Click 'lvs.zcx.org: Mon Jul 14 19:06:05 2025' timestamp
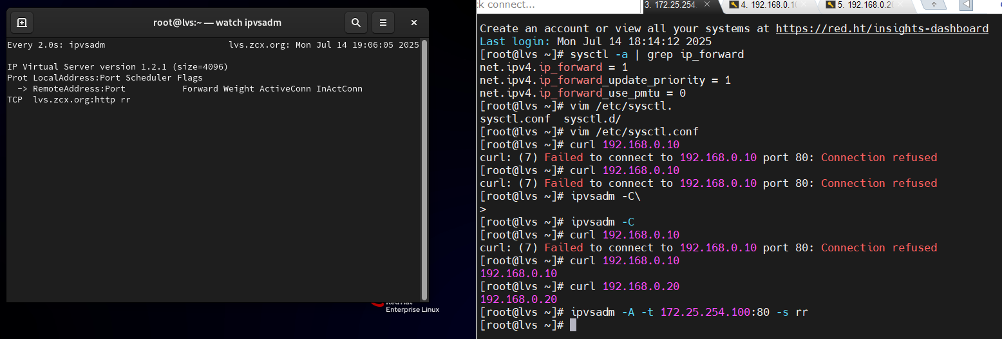 (x=324, y=45)
